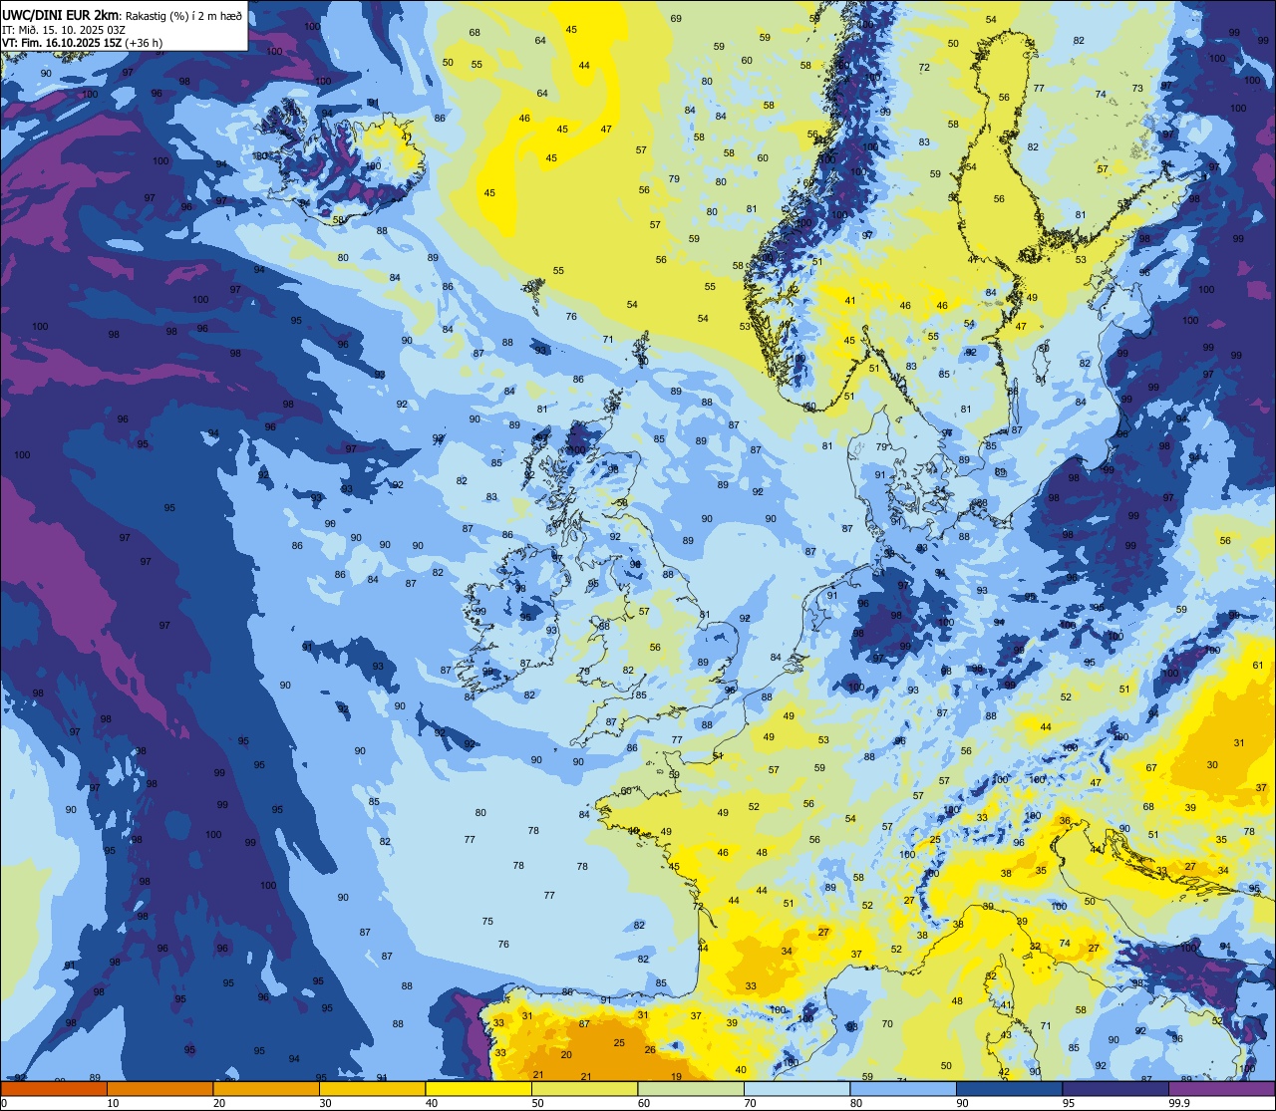The width and height of the screenshot is (1276, 1111).
Task: Click the 80–90 medium blue legend swatch
Action: [903, 1088]
